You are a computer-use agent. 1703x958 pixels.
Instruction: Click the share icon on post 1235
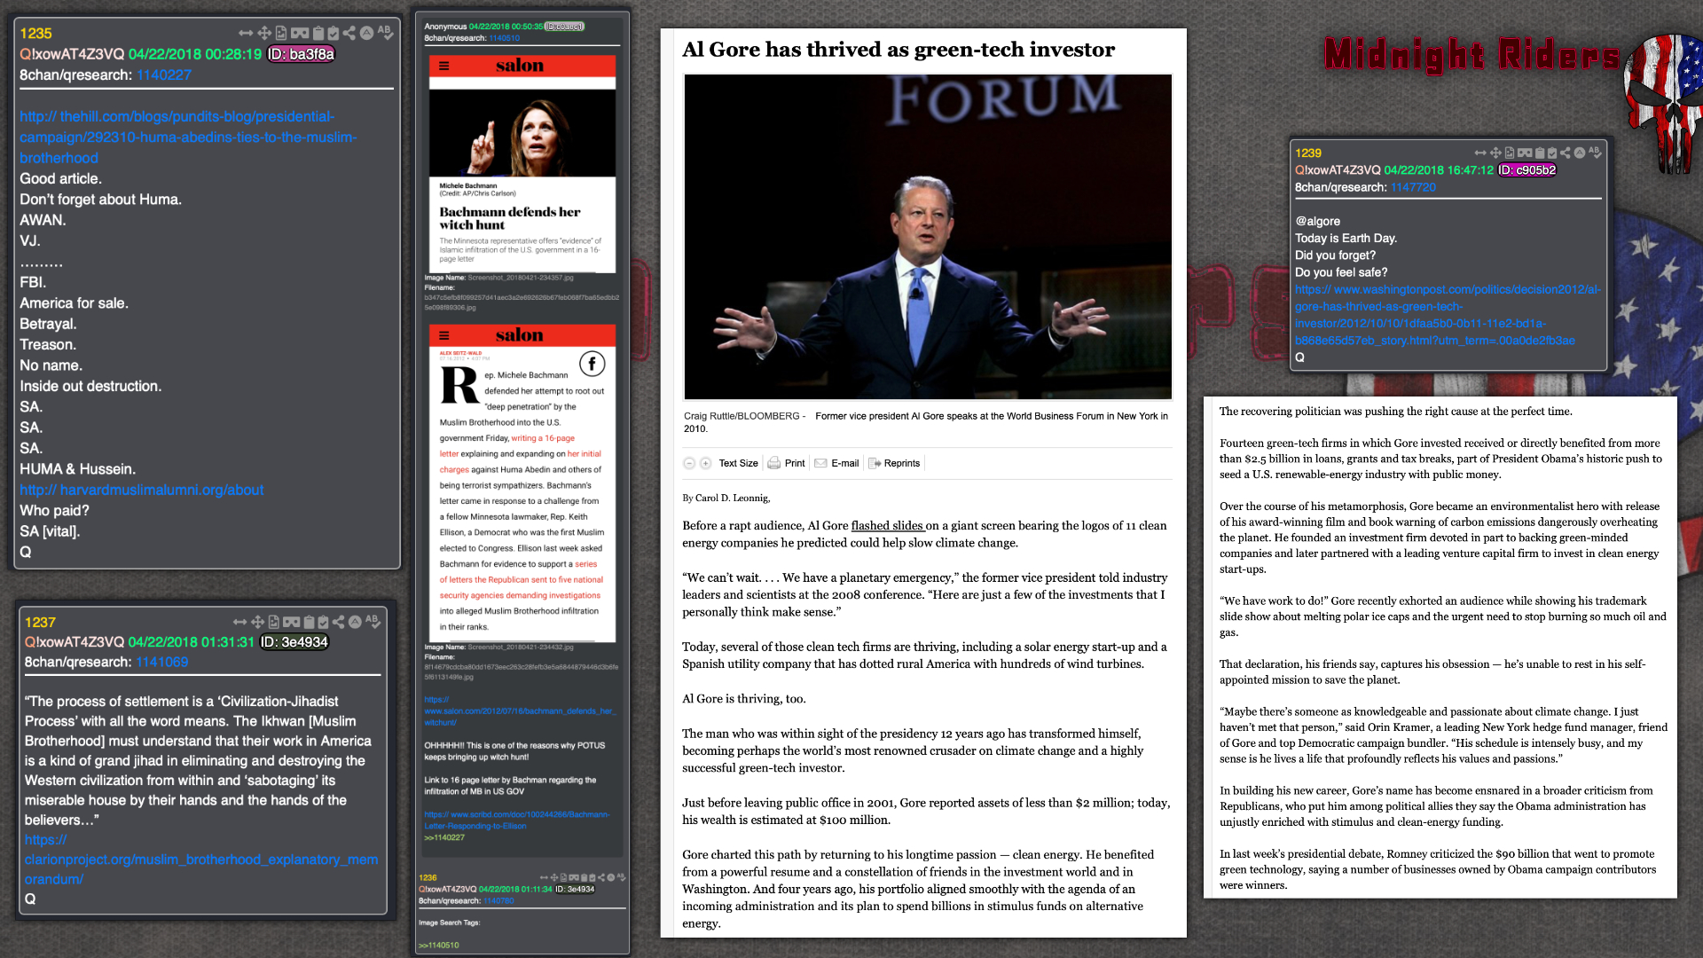349,33
